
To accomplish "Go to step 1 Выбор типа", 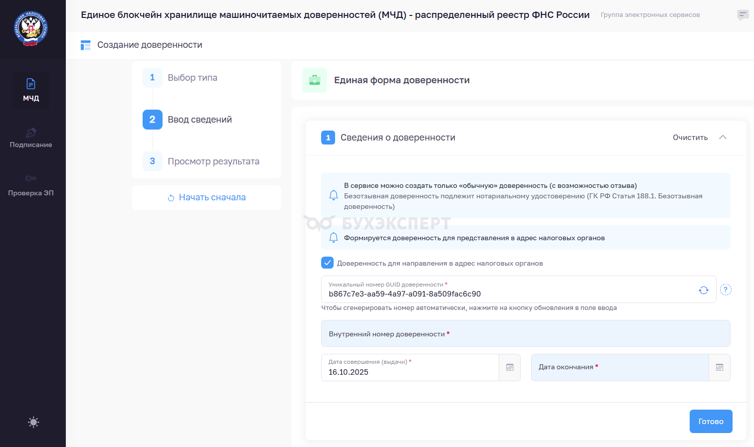I will [180, 78].
